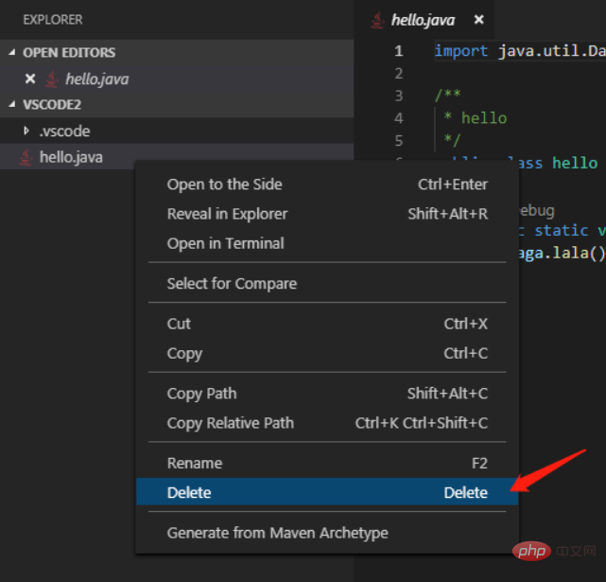
Task: Click Java icon on the hello.java editor tab
Action: [377, 20]
